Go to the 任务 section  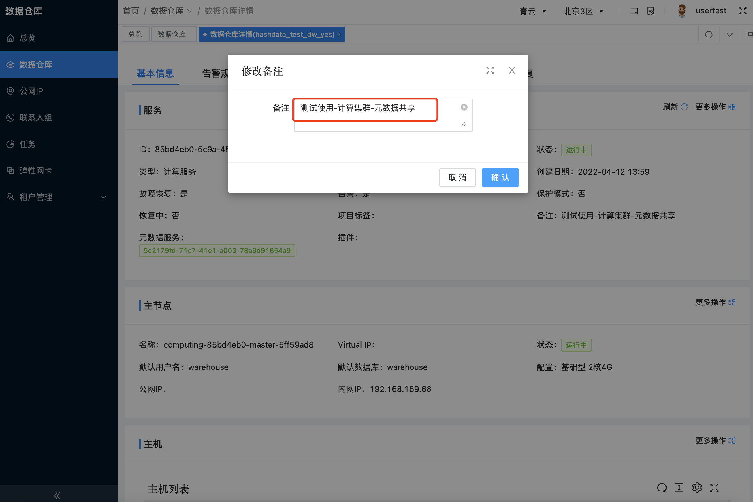click(x=27, y=144)
